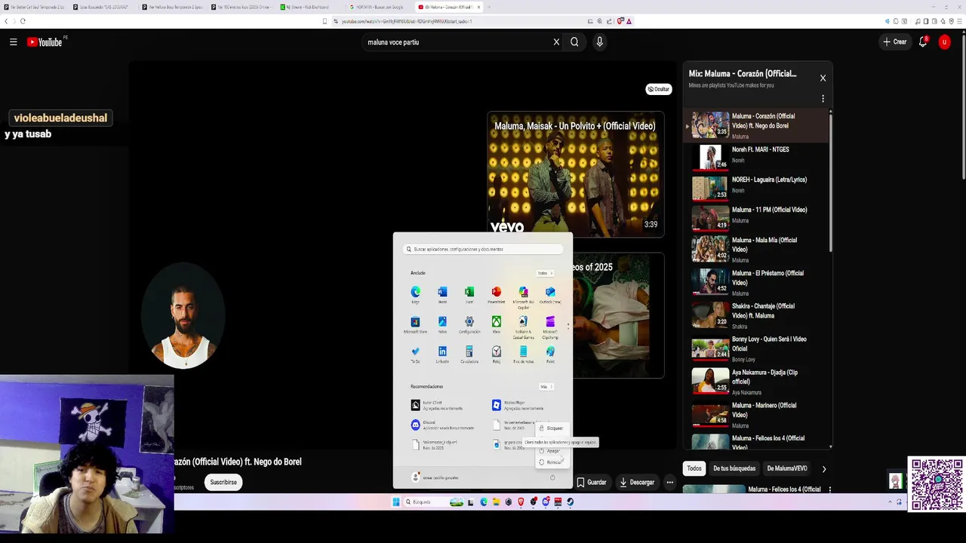Play Aya Nakamura - Djadja from the playlist
Screen dimensions: 966x543
pos(758,382)
